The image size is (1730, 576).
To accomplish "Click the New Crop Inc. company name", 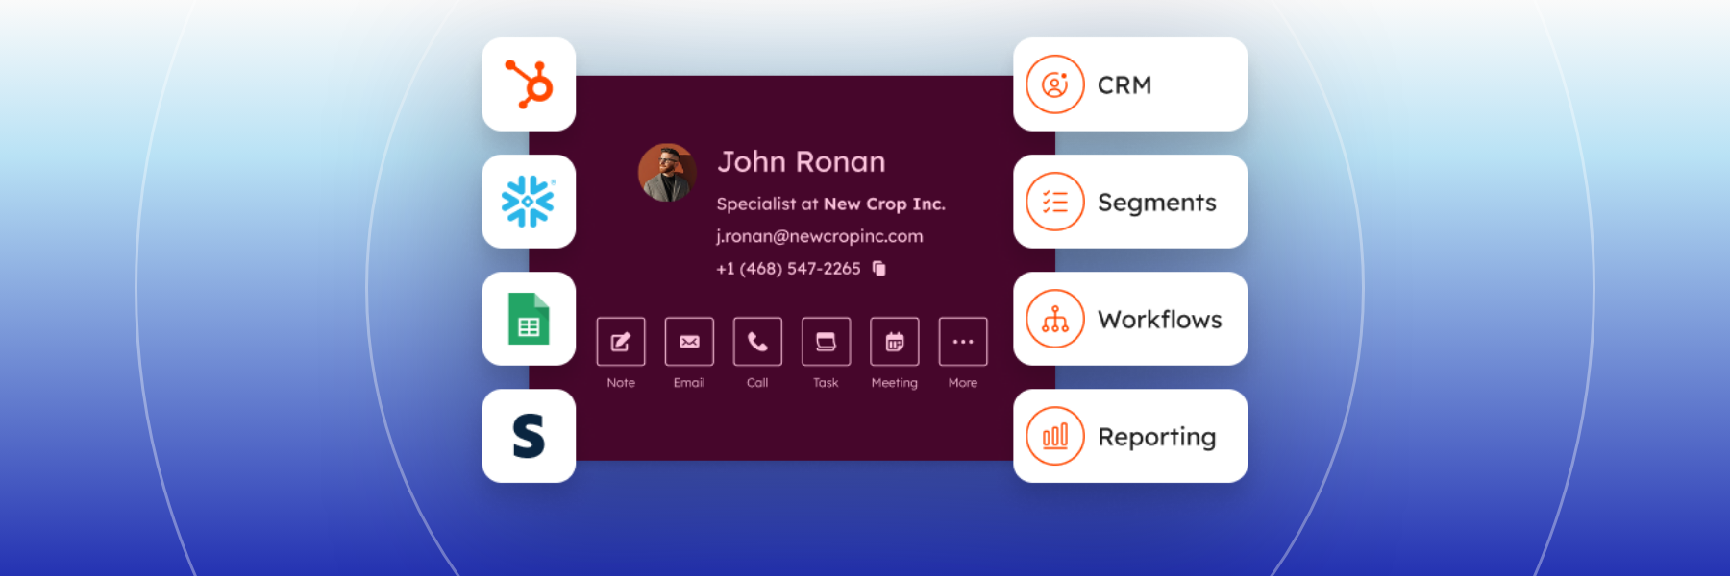I will tap(884, 204).
